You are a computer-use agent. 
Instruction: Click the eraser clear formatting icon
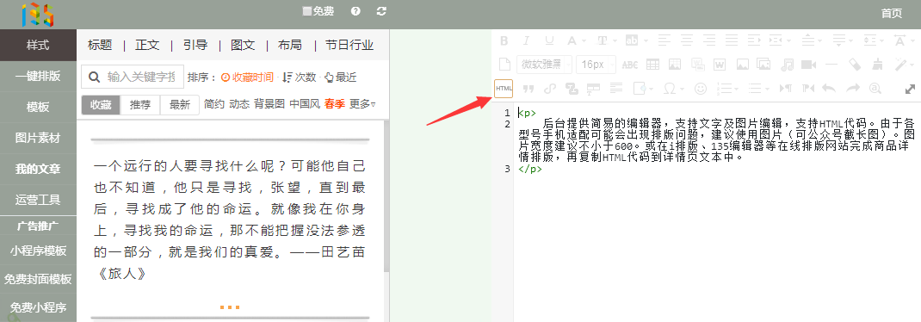pyautogui.click(x=856, y=64)
